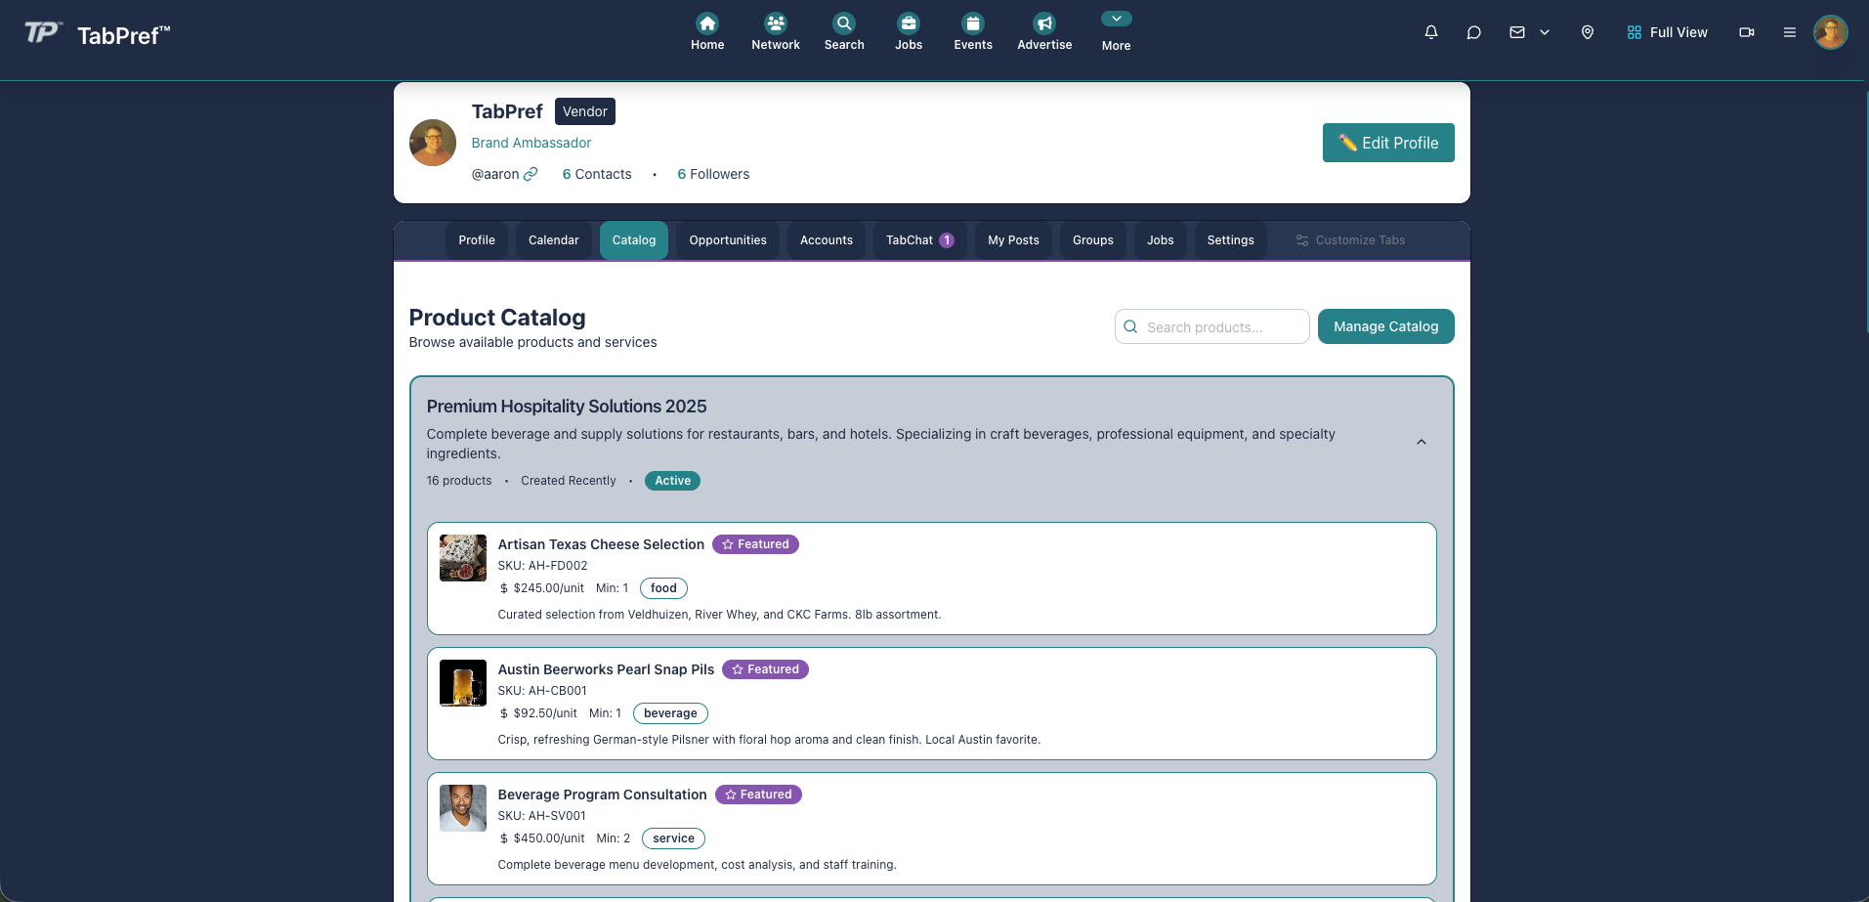
Task: Open the My Posts tab
Action: 1013,240
